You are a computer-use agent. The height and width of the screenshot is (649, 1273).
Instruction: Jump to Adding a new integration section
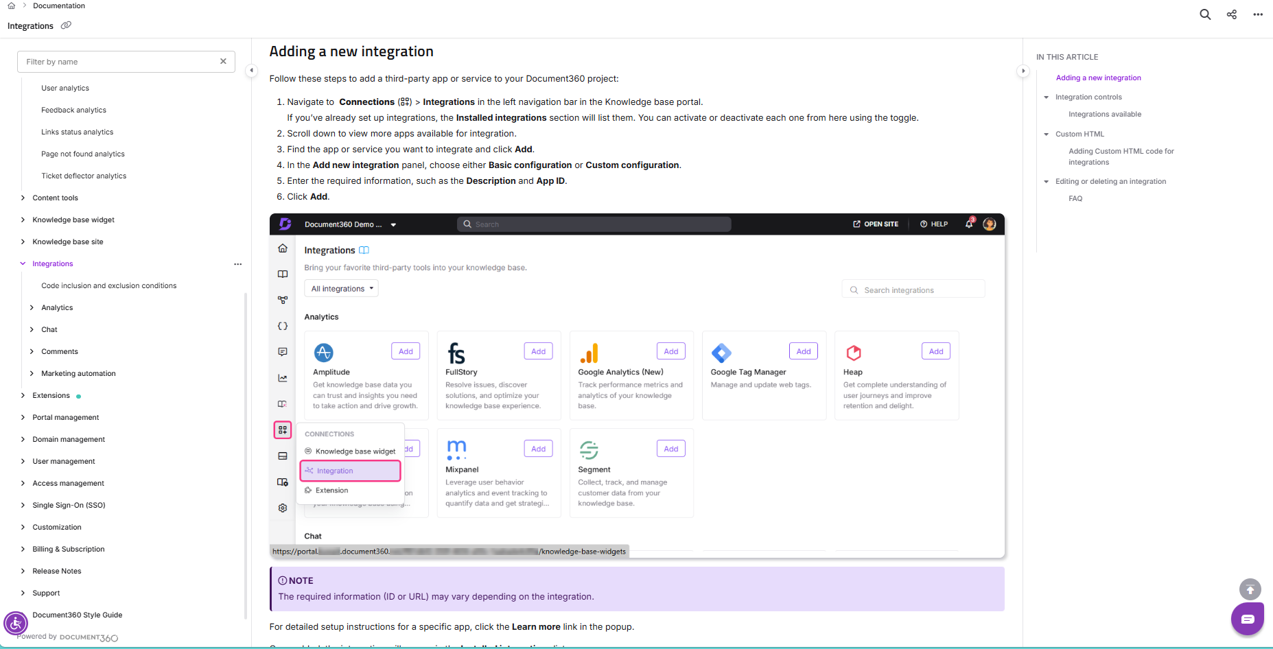pyautogui.click(x=1098, y=78)
